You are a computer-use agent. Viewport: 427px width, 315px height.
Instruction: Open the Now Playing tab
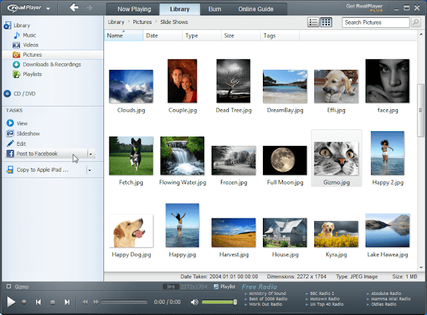(x=134, y=9)
